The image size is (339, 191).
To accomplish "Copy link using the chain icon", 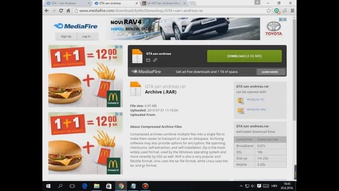I will [155, 60].
